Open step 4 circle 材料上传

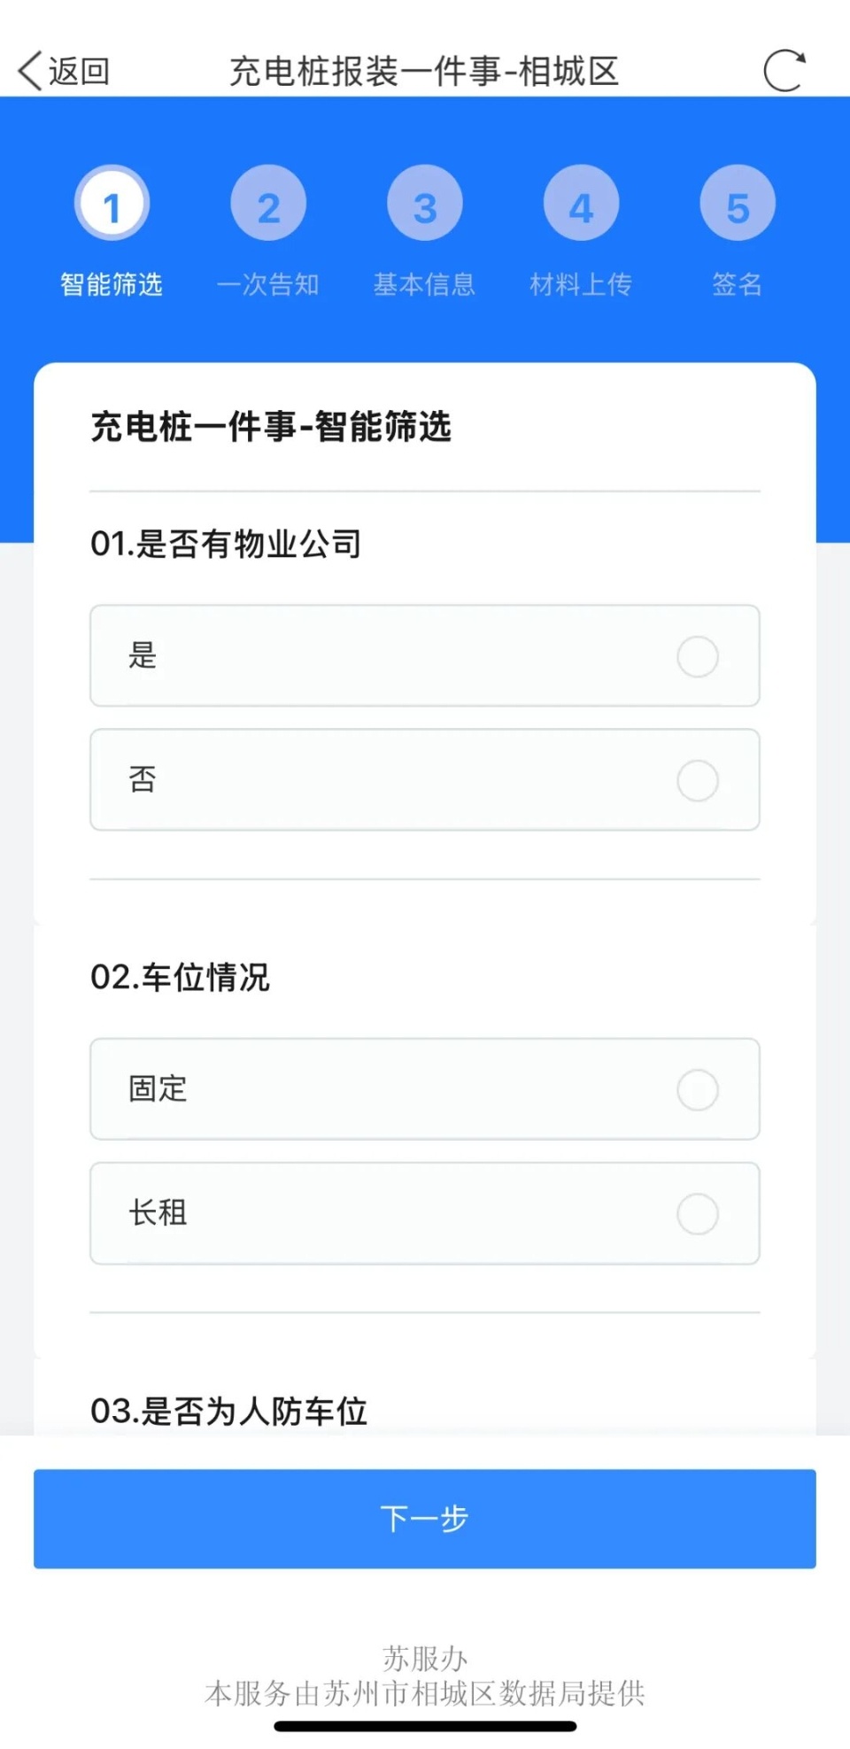[581, 204]
